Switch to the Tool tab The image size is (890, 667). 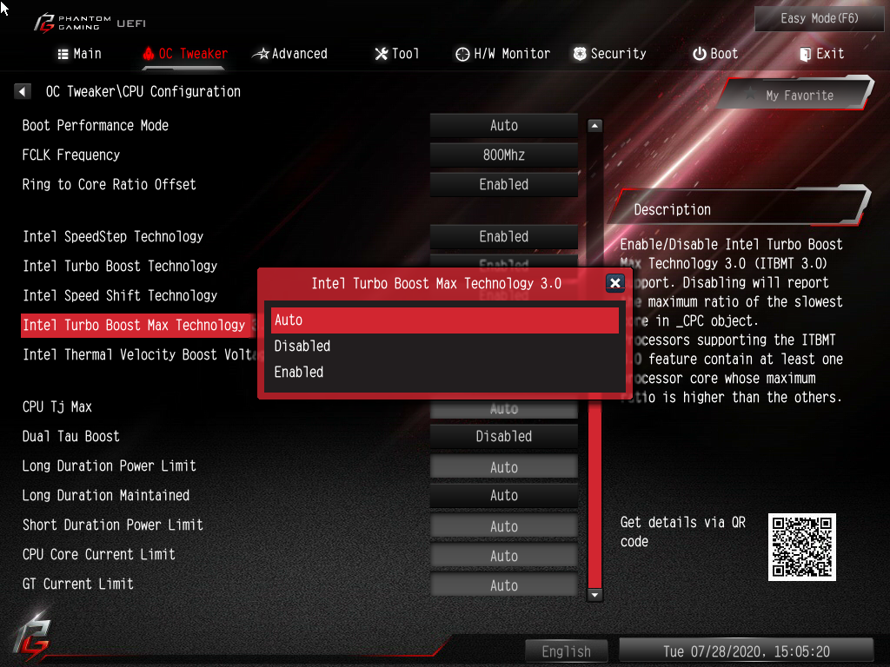point(396,54)
